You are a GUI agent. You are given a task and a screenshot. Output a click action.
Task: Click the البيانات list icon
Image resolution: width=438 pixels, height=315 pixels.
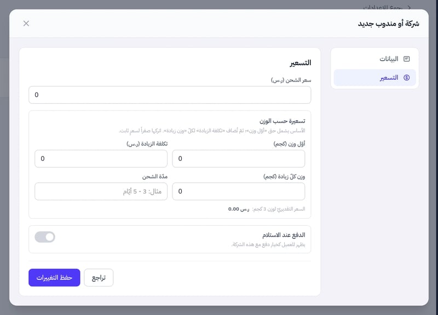click(x=406, y=59)
